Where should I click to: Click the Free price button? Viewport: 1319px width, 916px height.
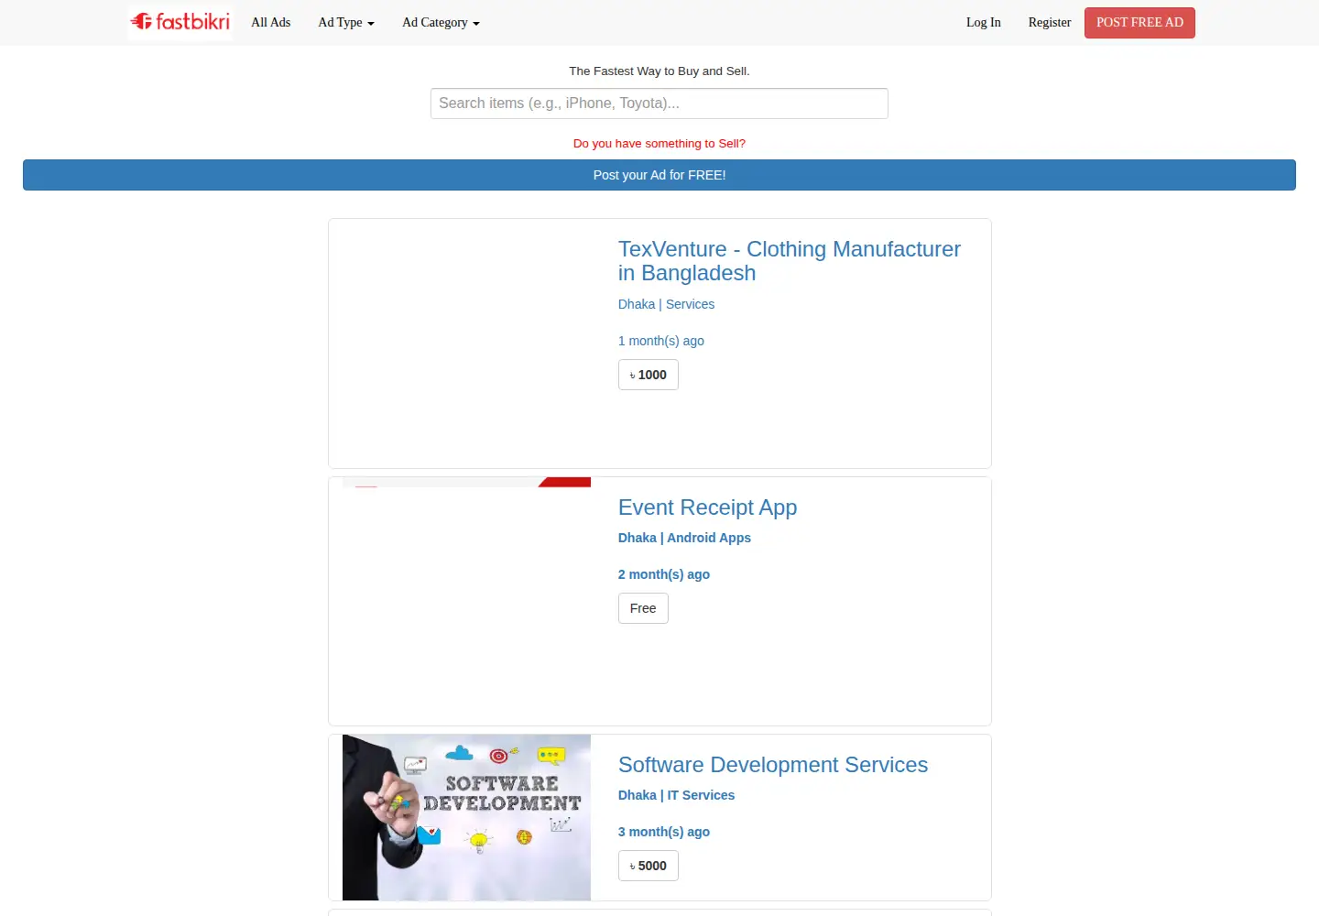pyautogui.click(x=643, y=608)
